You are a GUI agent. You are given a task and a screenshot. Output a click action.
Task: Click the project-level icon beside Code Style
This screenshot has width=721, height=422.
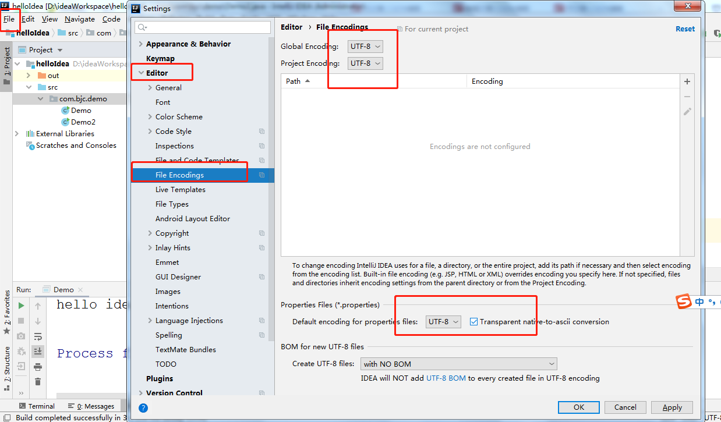coord(262,132)
